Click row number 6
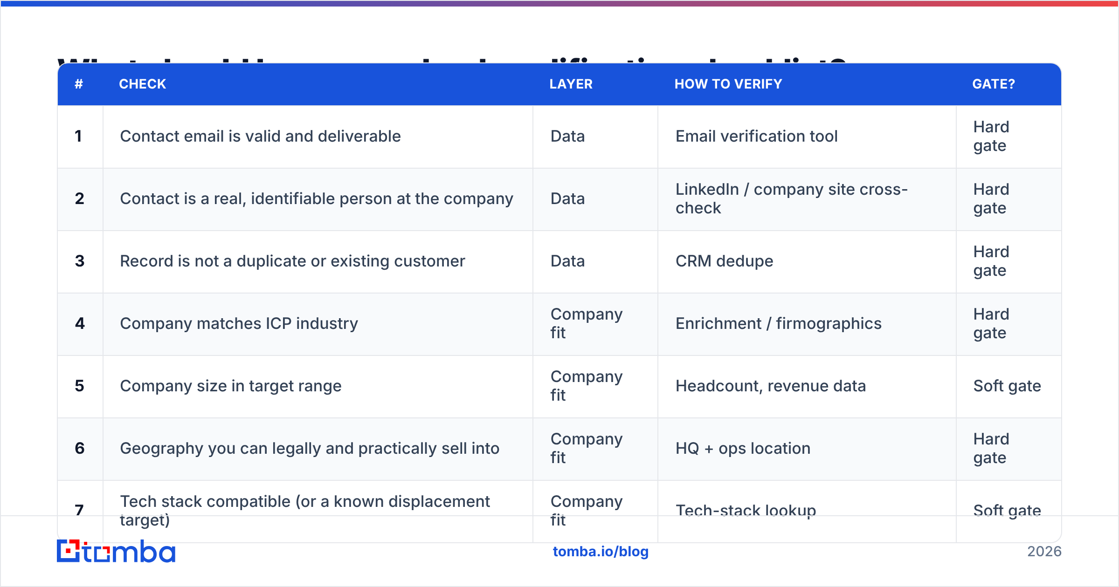The height and width of the screenshot is (587, 1119). pyautogui.click(x=80, y=449)
